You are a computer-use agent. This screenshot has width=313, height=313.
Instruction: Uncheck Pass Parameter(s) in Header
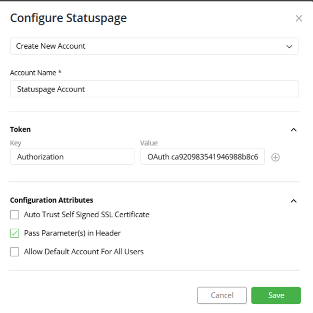point(14,233)
